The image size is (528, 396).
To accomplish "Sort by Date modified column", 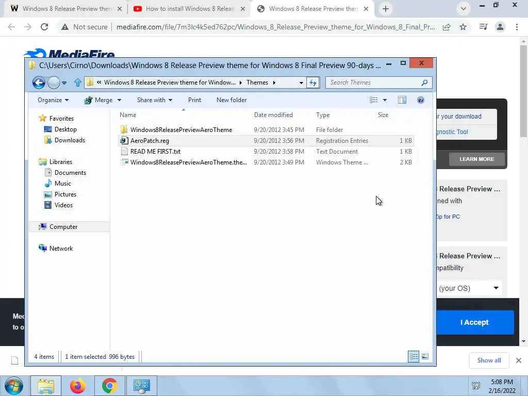I will [x=273, y=115].
